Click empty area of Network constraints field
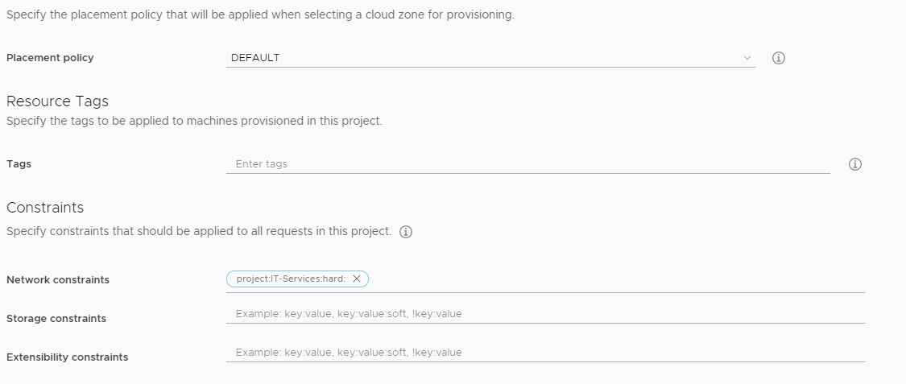This screenshot has height=384, width=906. [617, 279]
